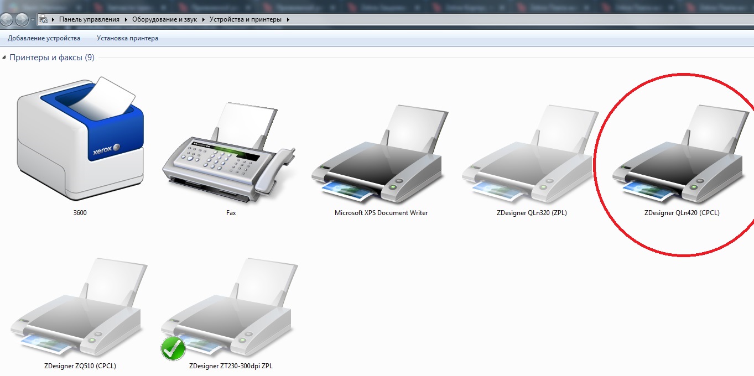
Task: Click the devices icon in address bar
Action: [43, 19]
